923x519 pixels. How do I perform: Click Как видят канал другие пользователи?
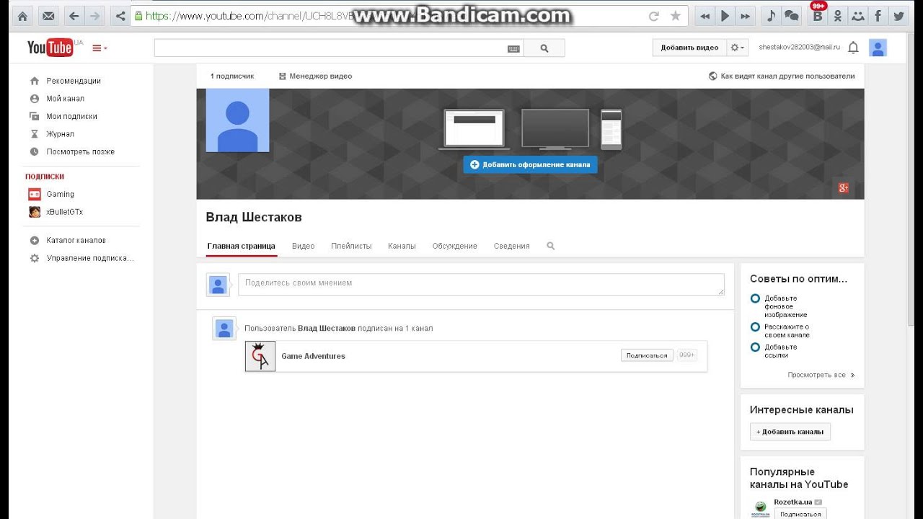click(x=782, y=76)
